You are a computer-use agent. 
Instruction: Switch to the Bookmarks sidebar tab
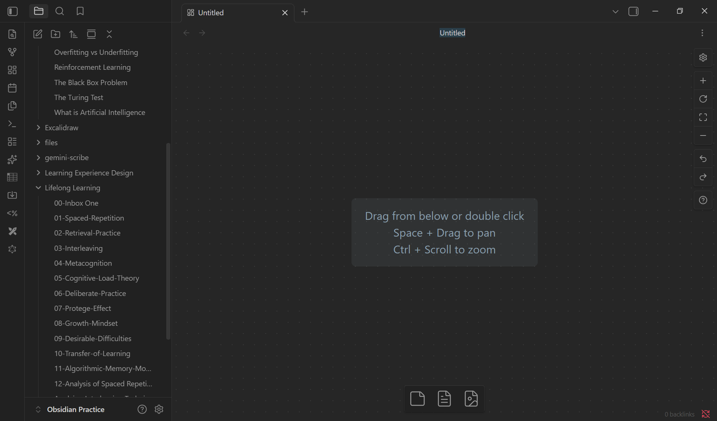[80, 11]
